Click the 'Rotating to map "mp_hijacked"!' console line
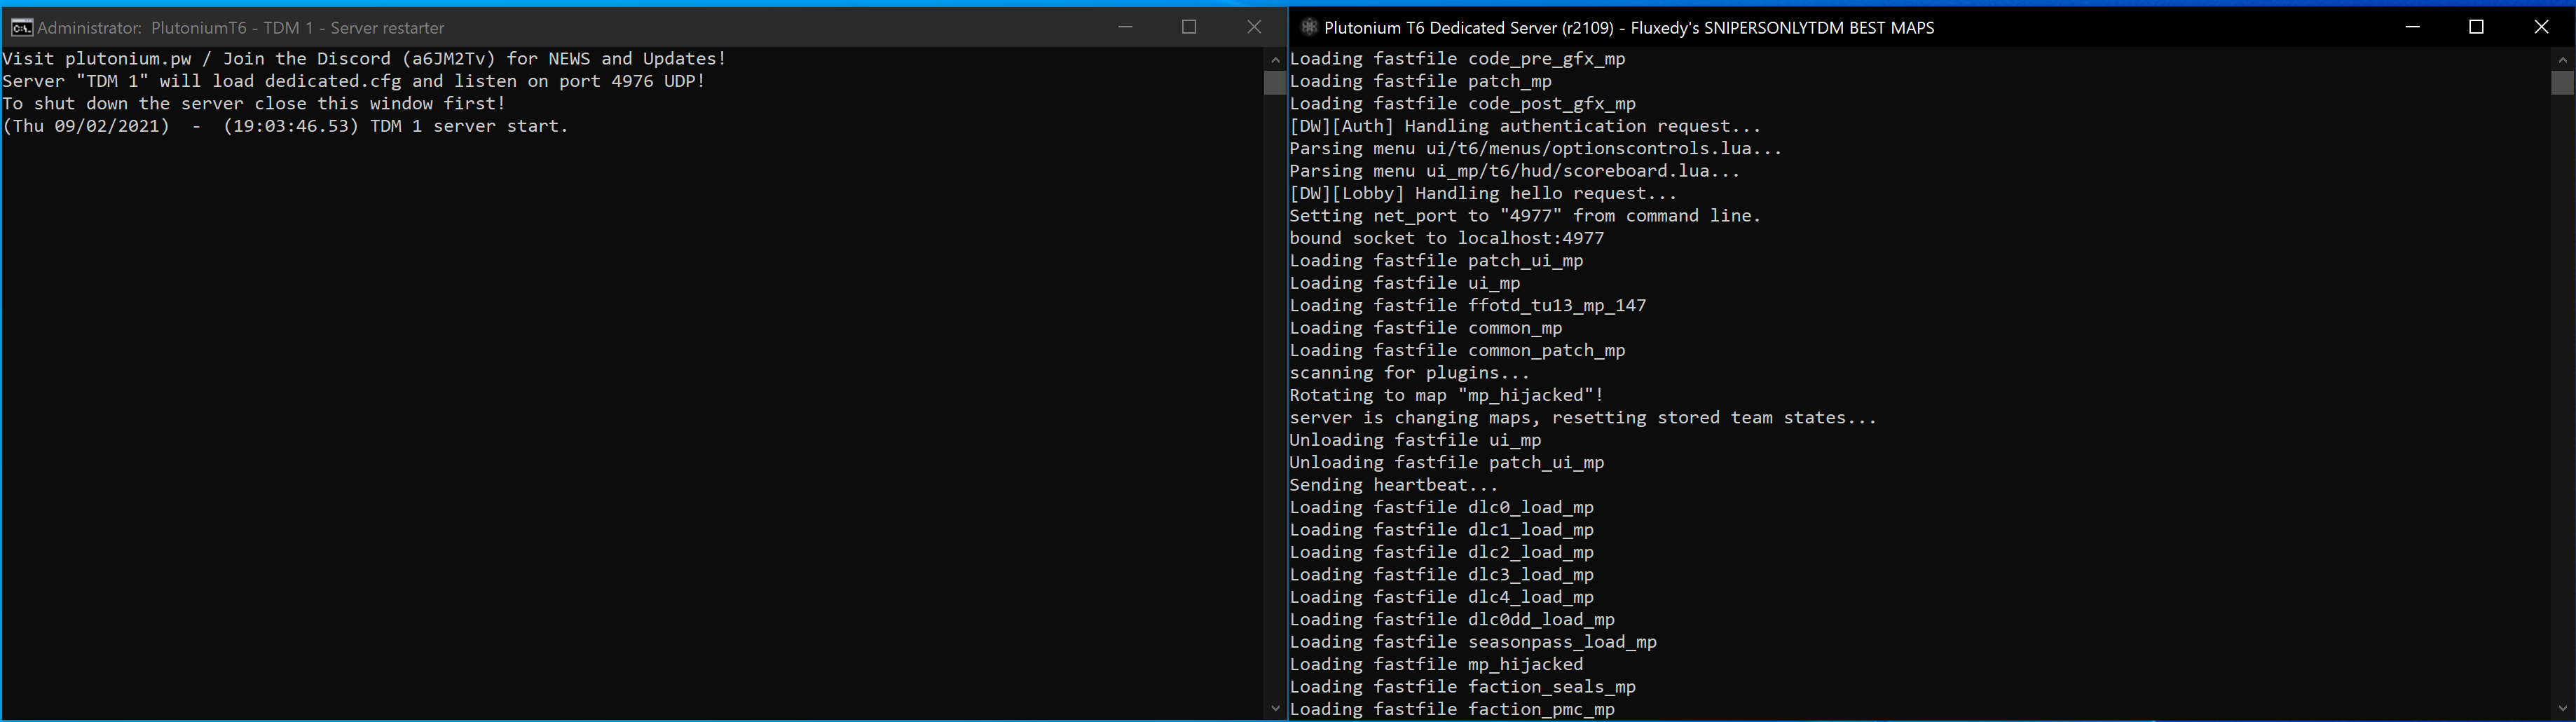The height and width of the screenshot is (722, 2576). point(1446,395)
